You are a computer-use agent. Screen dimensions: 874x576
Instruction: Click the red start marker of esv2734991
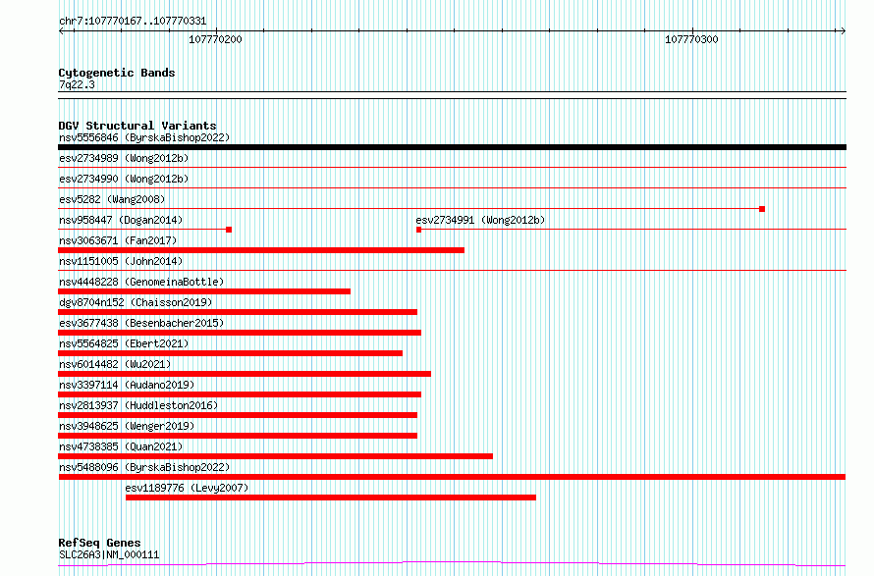pyautogui.click(x=418, y=230)
